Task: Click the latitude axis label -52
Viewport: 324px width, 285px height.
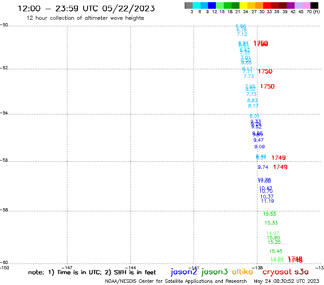Action: pos(4,68)
